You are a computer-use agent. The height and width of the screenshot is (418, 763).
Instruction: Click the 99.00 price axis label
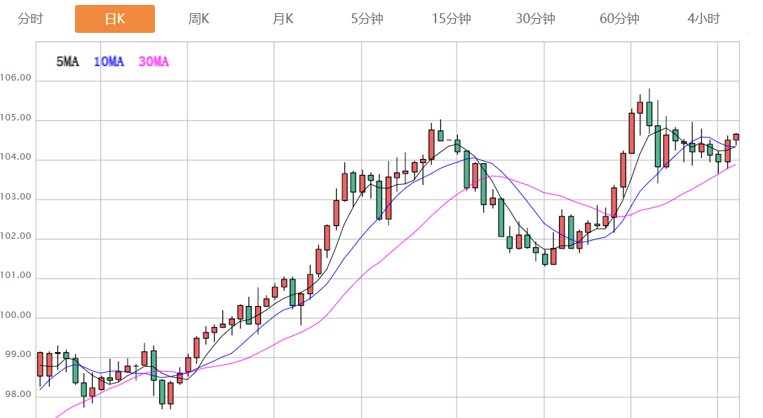point(16,355)
